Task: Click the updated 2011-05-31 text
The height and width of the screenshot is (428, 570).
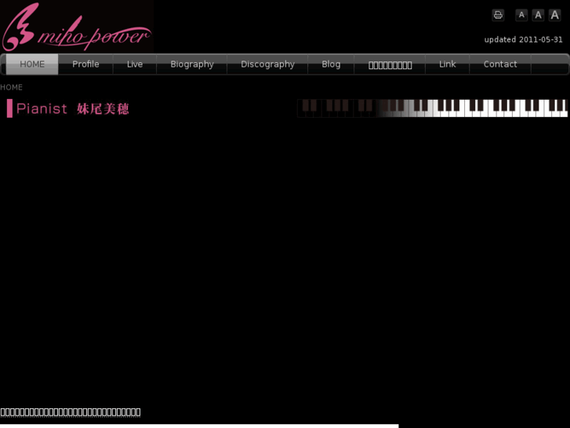Action: click(523, 40)
